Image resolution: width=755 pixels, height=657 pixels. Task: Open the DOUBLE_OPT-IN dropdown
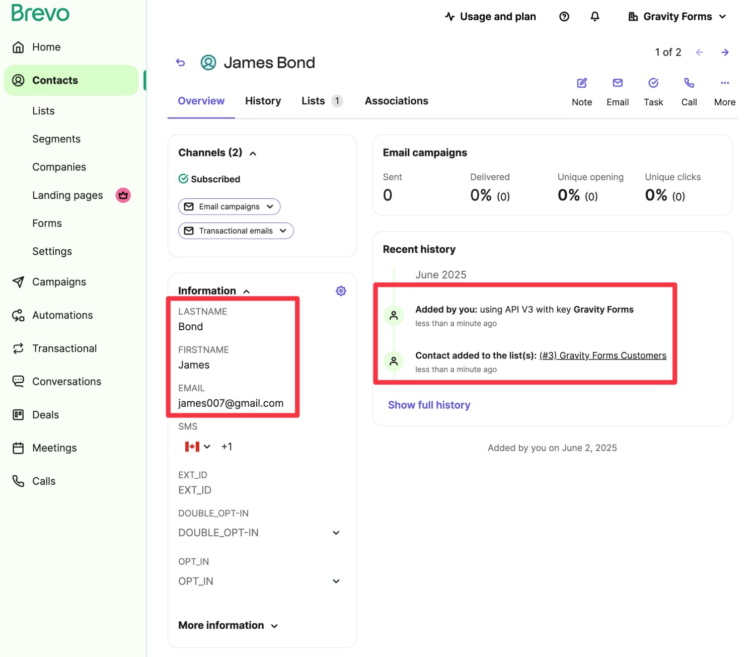[x=260, y=533]
